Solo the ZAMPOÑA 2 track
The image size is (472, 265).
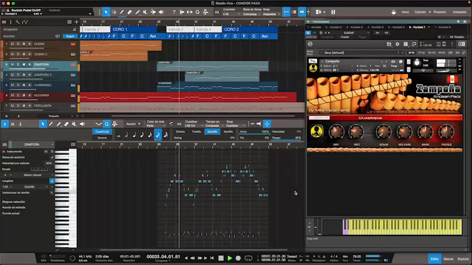point(18,75)
